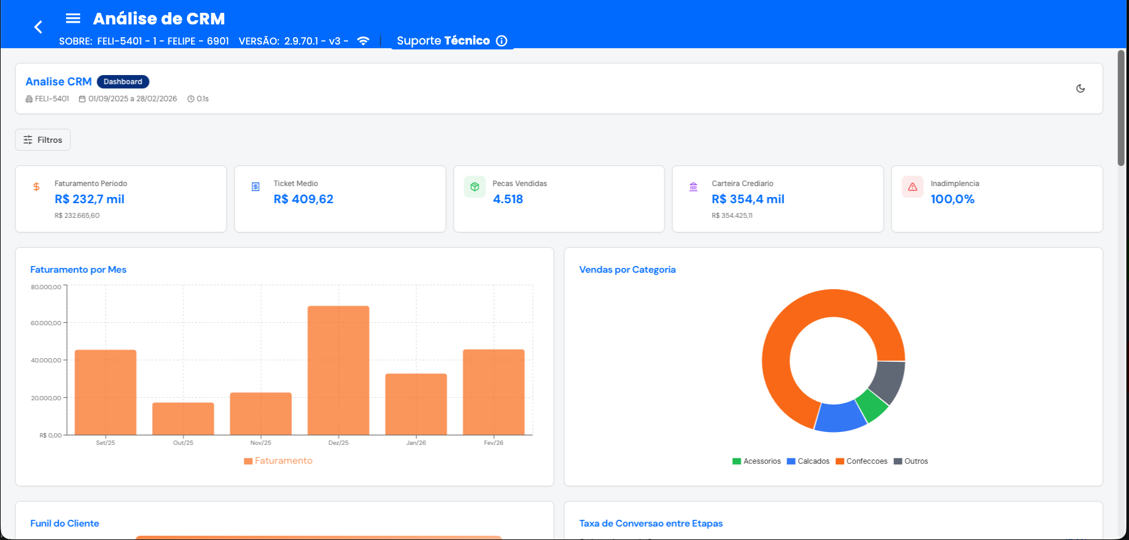Select the 4.518 pieces sold value

click(508, 199)
